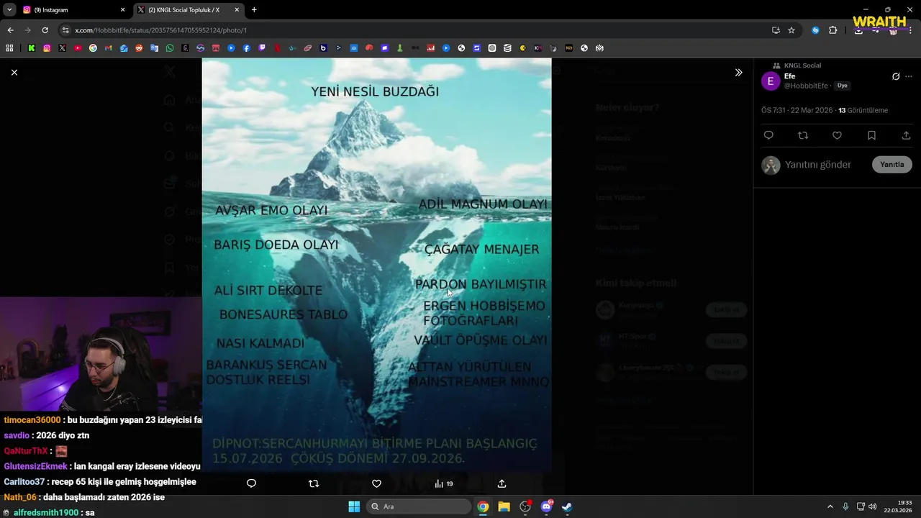Share icon under the iceberg photo
This screenshot has height=518, width=921.
click(502, 483)
